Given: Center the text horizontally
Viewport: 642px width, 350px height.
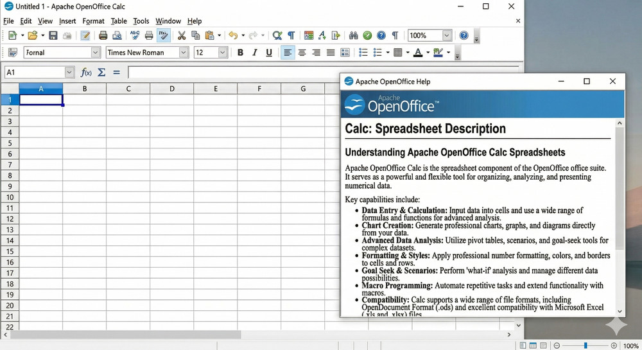Looking at the screenshot, I should pyautogui.click(x=302, y=53).
